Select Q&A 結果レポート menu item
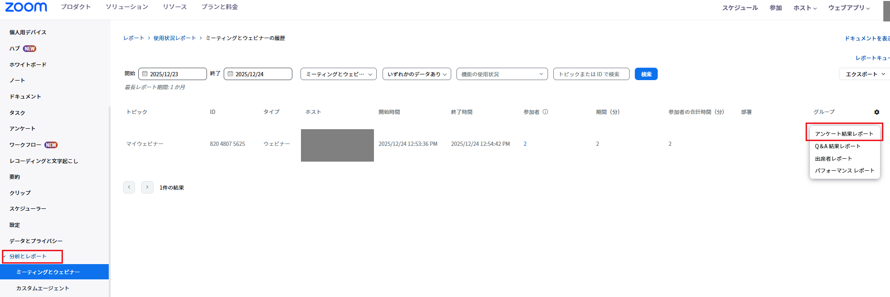The height and width of the screenshot is (297, 890). click(x=838, y=146)
